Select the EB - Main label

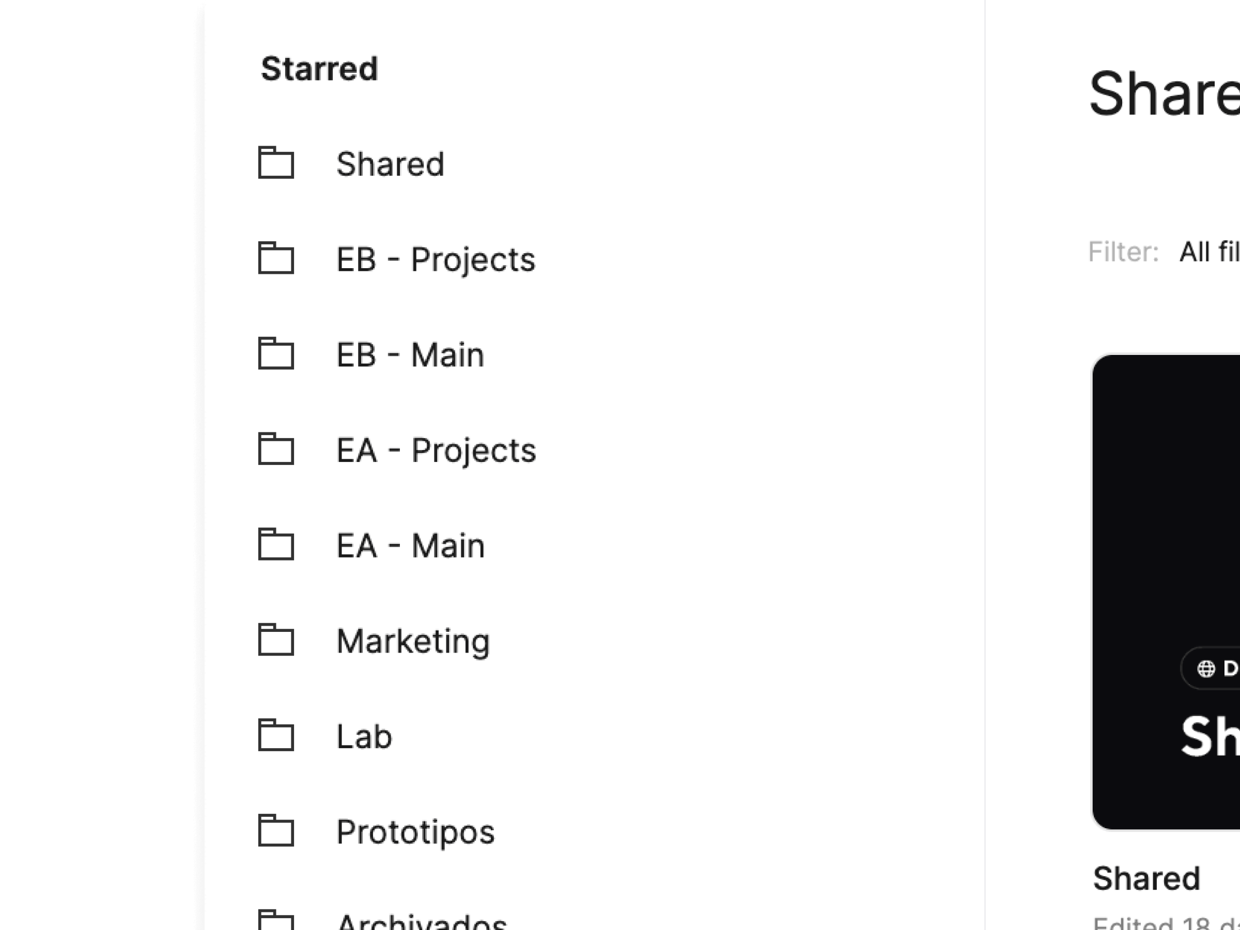(410, 355)
